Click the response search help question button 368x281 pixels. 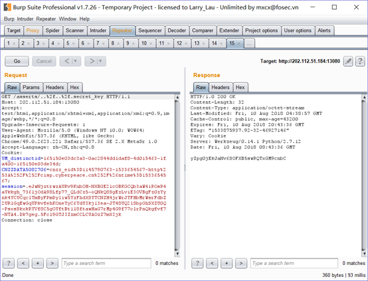(197, 263)
